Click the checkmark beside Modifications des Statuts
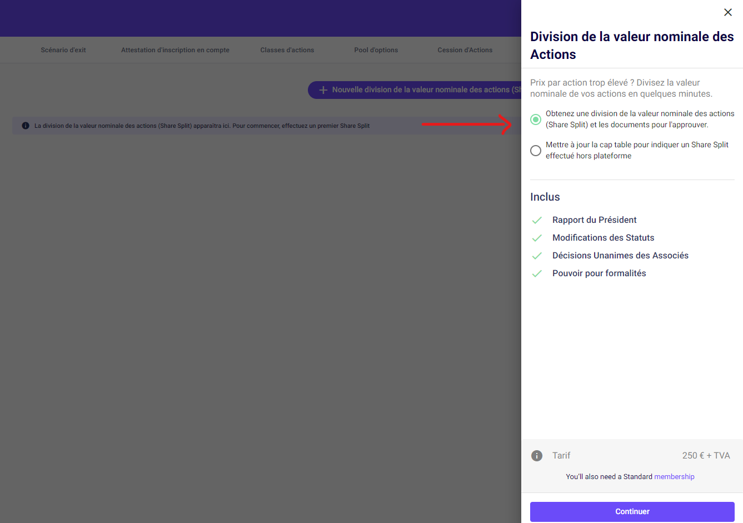Image resolution: width=743 pixels, height=523 pixels. [x=537, y=238]
